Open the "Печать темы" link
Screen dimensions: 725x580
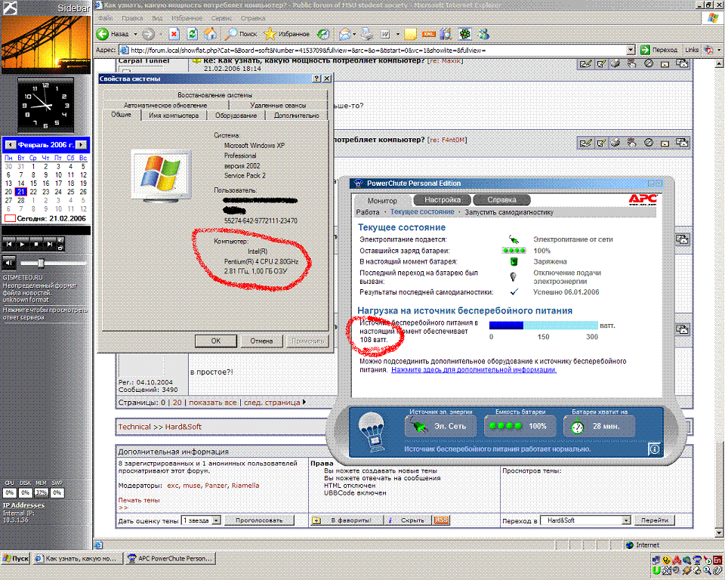pyautogui.click(x=139, y=500)
